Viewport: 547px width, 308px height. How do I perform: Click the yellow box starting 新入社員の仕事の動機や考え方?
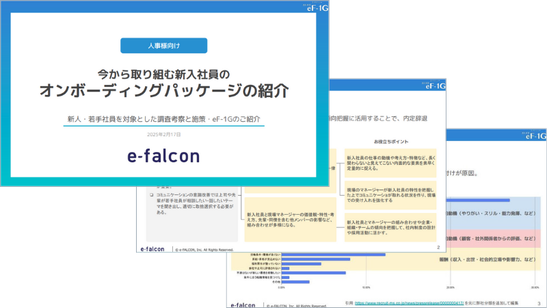[x=390, y=163]
